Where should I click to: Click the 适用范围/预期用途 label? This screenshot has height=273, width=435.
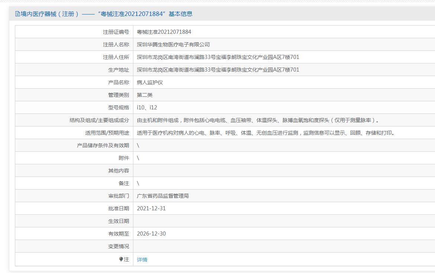tap(107, 133)
